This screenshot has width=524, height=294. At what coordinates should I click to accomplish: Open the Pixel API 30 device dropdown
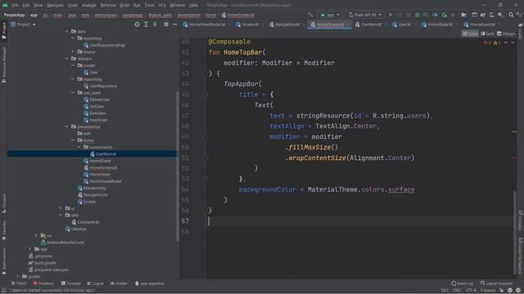pyautogui.click(x=365, y=15)
